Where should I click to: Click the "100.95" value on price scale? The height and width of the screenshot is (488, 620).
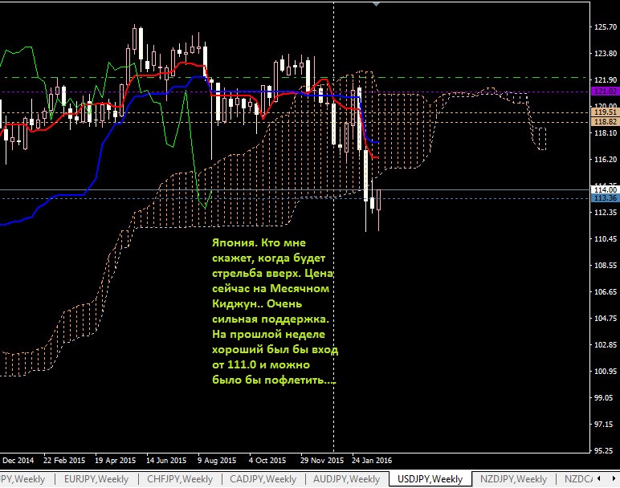pyautogui.click(x=606, y=371)
